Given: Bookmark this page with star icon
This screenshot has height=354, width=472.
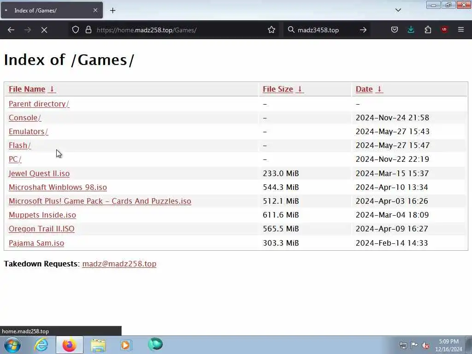Looking at the screenshot, I should tap(271, 30).
